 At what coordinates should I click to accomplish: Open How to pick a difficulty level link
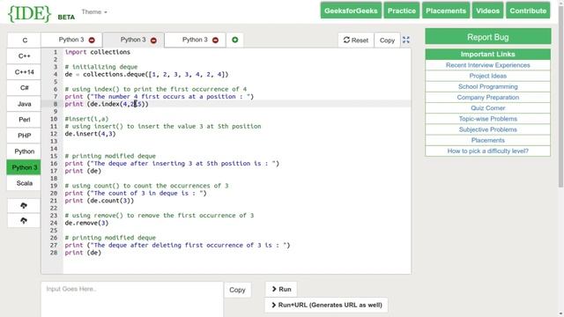click(487, 151)
